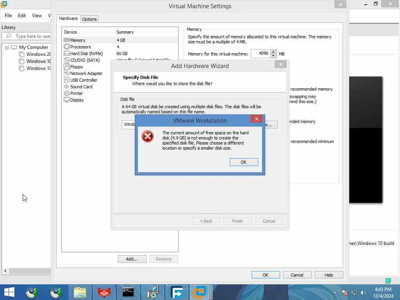Open the red fox application taskbar icon
Screen dimensions: 400x300
[104, 292]
